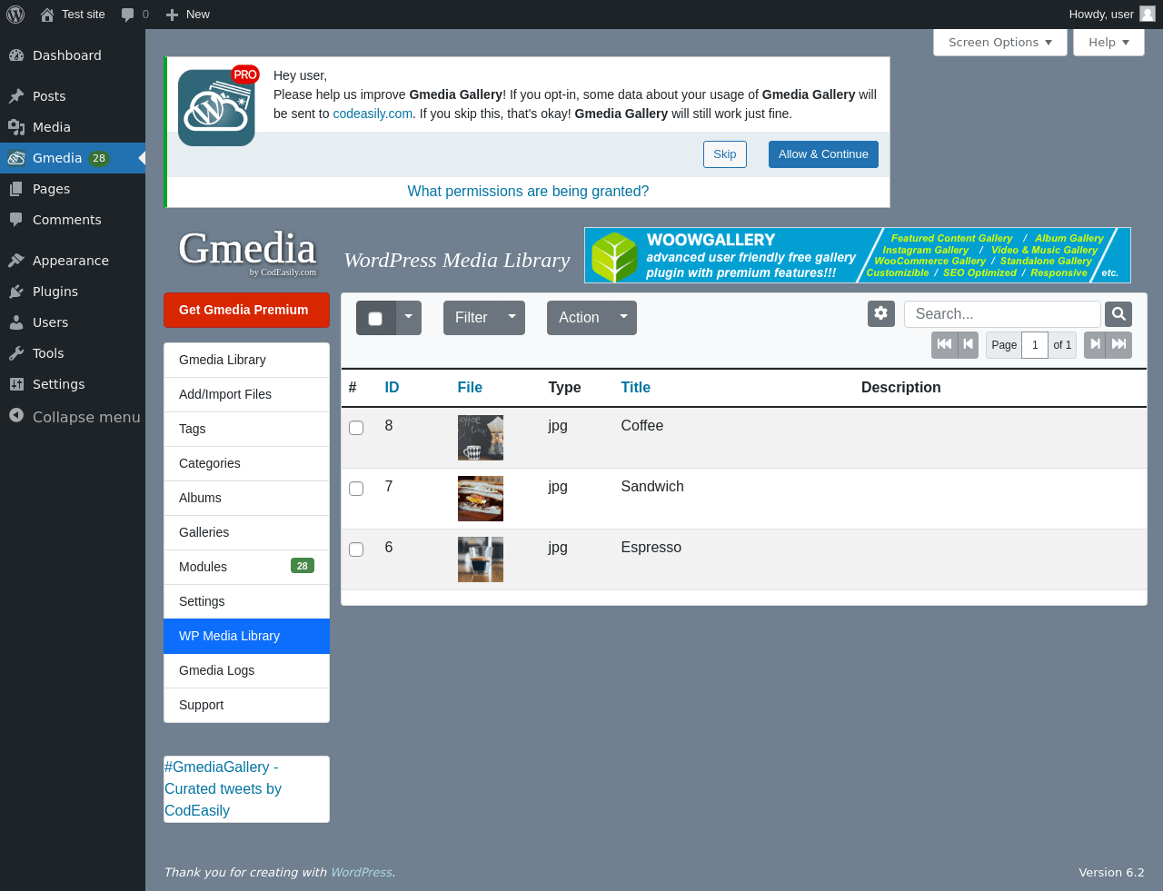Check the Espresso row checkbox

click(x=356, y=549)
